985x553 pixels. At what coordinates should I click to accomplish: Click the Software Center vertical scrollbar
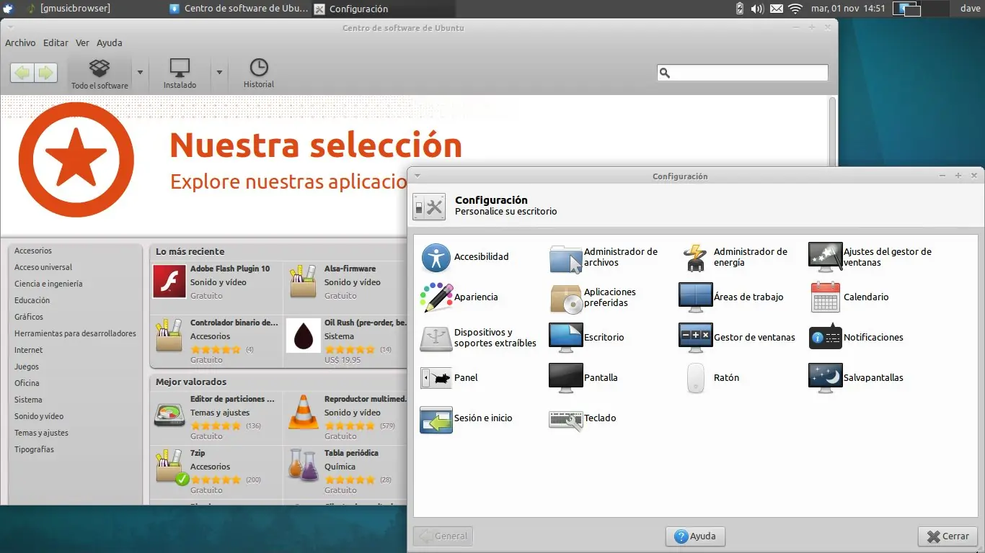(832, 133)
